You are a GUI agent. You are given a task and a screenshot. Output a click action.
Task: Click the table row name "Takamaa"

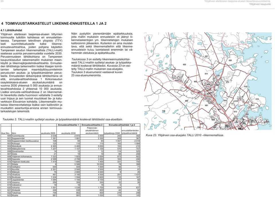16,193
